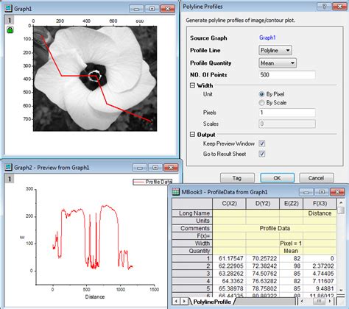Click the Graph1 window title icon
Image resolution: width=349 pixels, height=309 pixels.
coord(8,9)
